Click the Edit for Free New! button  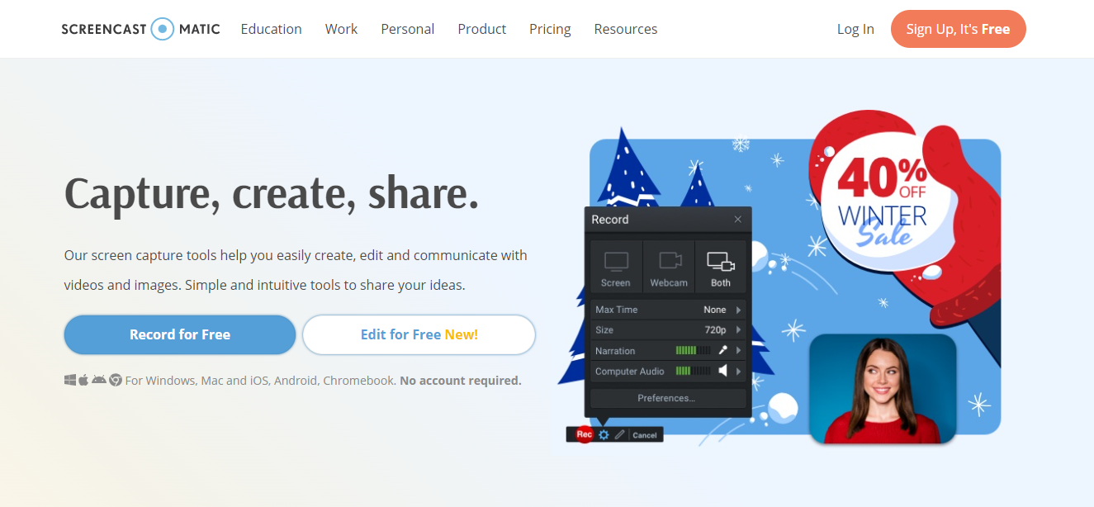pyautogui.click(x=419, y=334)
